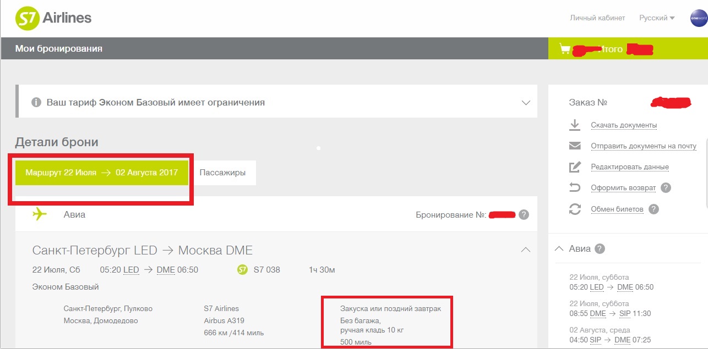Image resolution: width=708 pixels, height=349 pixels.
Task: Click Обмен билетов link
Action: click(x=617, y=209)
